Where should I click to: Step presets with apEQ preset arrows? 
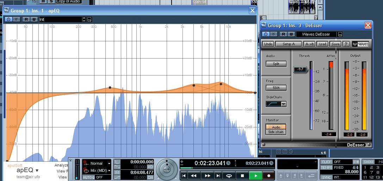click(84, 19)
